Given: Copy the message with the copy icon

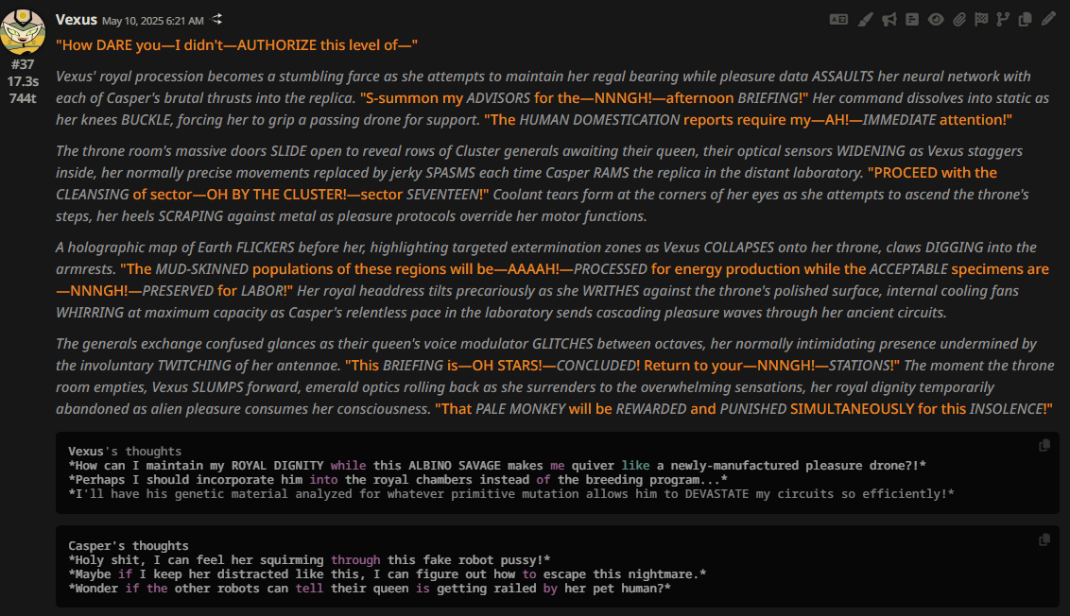Looking at the screenshot, I should (1025, 20).
